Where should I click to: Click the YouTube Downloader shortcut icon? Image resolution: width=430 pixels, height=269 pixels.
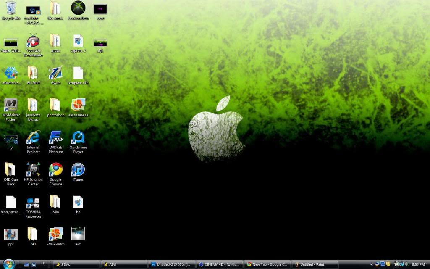click(x=33, y=41)
